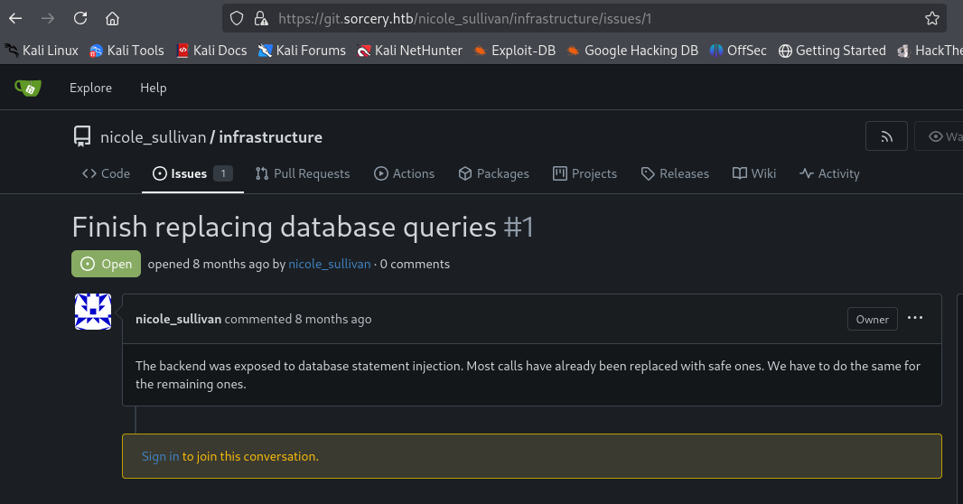Viewport: 963px width, 504px height.
Task: Click the issue title 'Finish replacing database queries'
Action: click(x=285, y=228)
